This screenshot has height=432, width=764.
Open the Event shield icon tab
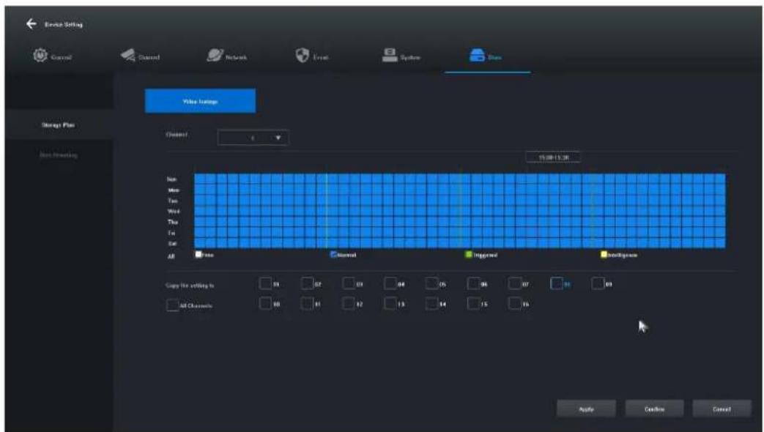(302, 55)
